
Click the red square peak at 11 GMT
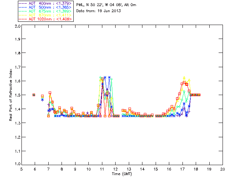[x=103, y=79]
